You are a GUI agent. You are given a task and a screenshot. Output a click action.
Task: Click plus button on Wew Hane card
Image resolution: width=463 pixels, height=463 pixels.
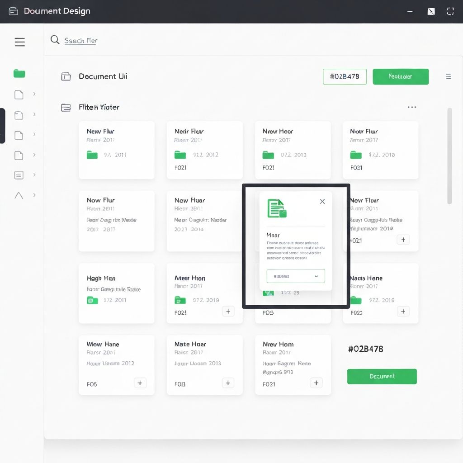pyautogui.click(x=140, y=383)
